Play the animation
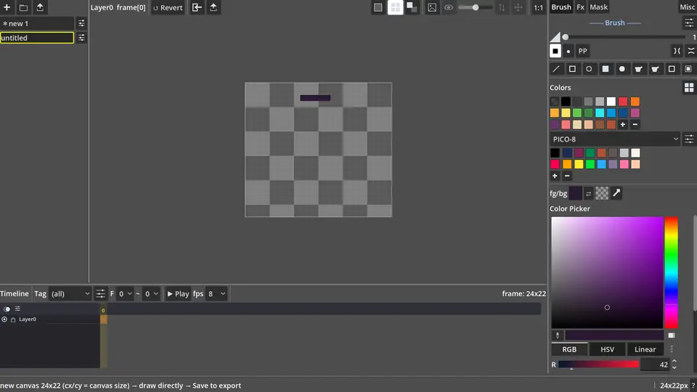 [178, 294]
